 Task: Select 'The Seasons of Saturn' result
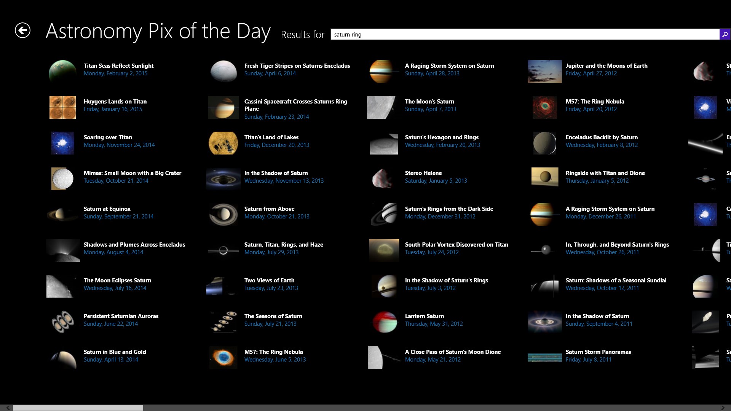tap(273, 316)
